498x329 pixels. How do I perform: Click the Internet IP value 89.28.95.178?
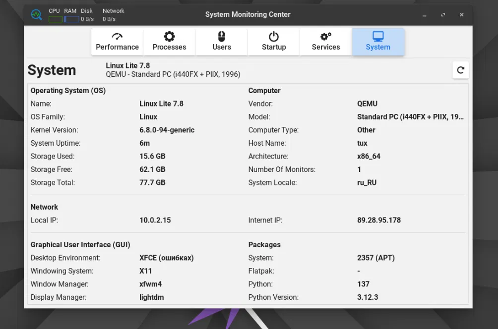(x=379, y=220)
